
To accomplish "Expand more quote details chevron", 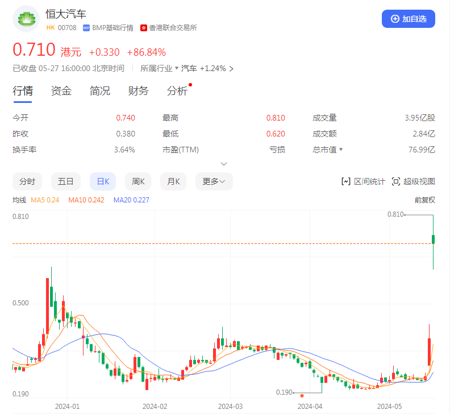I will point(224,164).
